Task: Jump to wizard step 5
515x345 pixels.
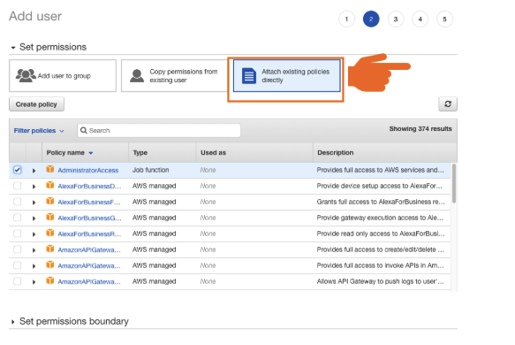Action: tap(444, 19)
